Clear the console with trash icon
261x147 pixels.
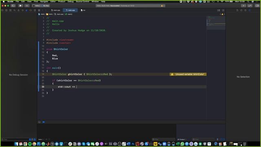click(x=217, y=139)
